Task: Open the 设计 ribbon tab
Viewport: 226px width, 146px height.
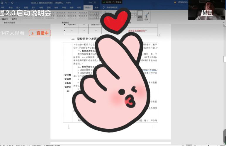Action: coord(33,8)
